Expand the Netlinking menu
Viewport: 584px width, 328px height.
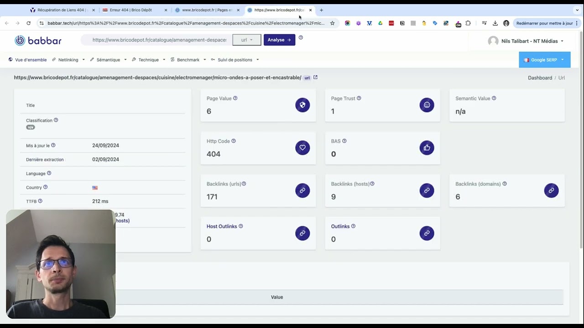coord(68,60)
